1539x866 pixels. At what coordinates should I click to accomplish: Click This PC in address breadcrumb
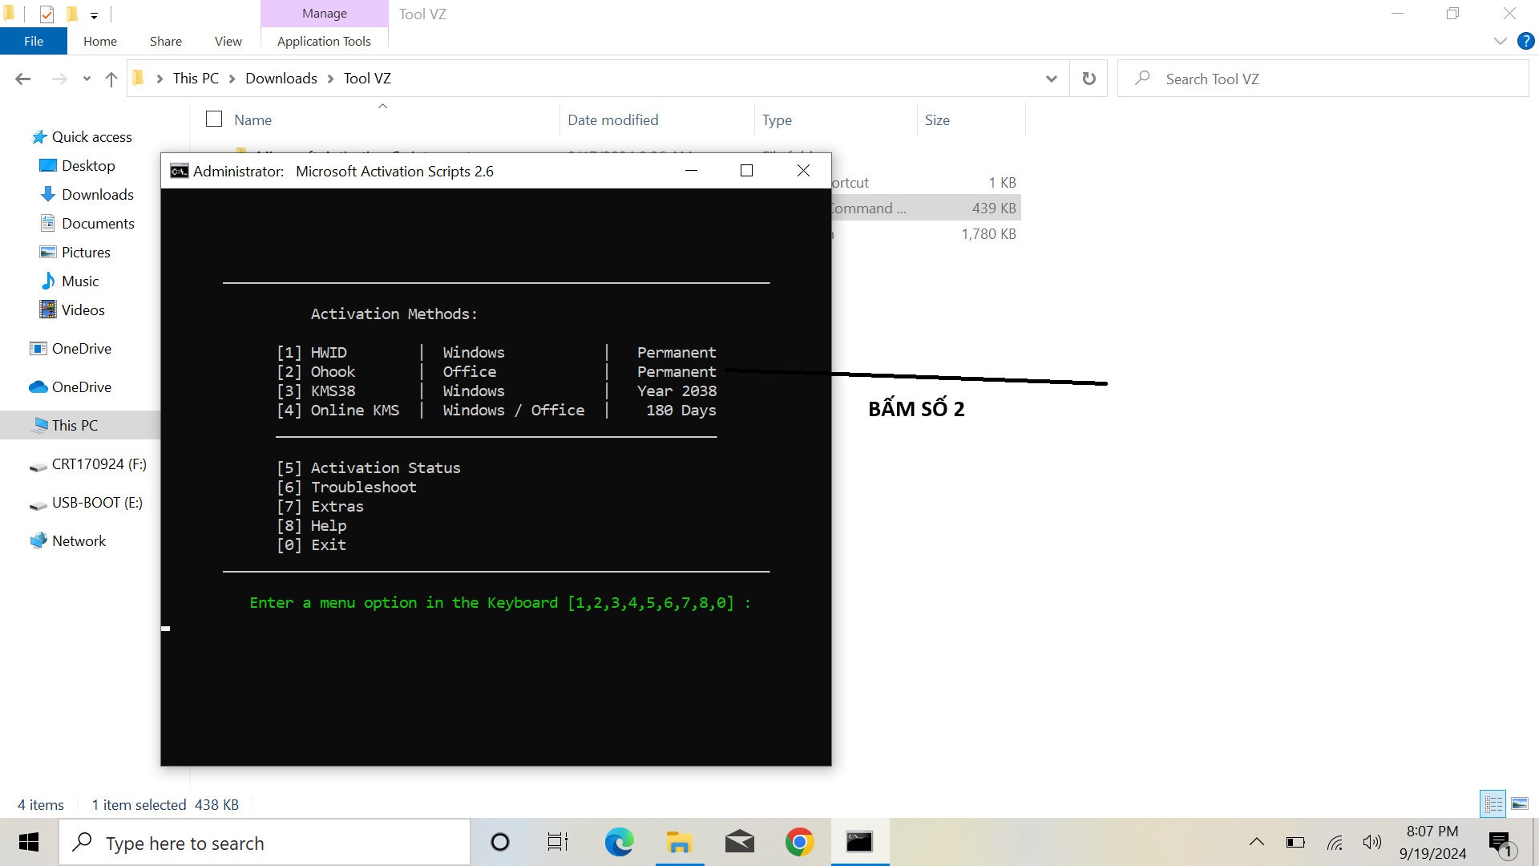coord(196,78)
